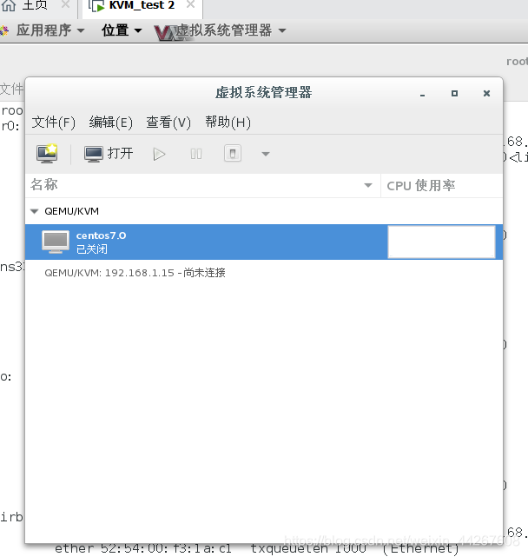Close the 主页 tab

[x=65, y=4]
